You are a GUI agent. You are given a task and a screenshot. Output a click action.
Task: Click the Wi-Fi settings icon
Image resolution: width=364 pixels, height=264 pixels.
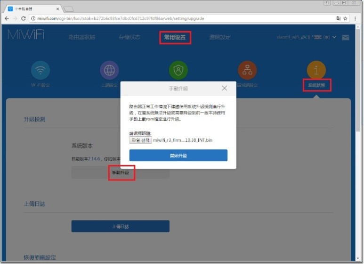[40, 70]
